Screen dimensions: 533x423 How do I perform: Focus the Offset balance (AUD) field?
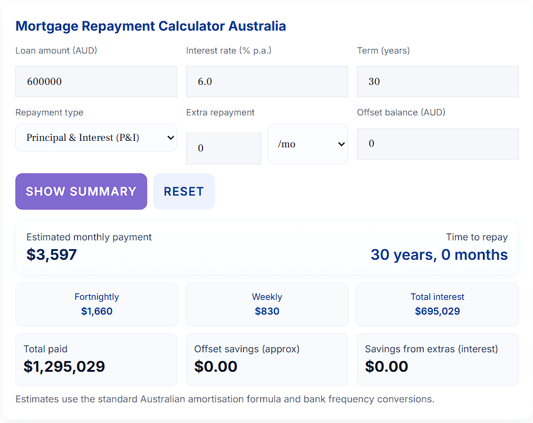point(438,144)
